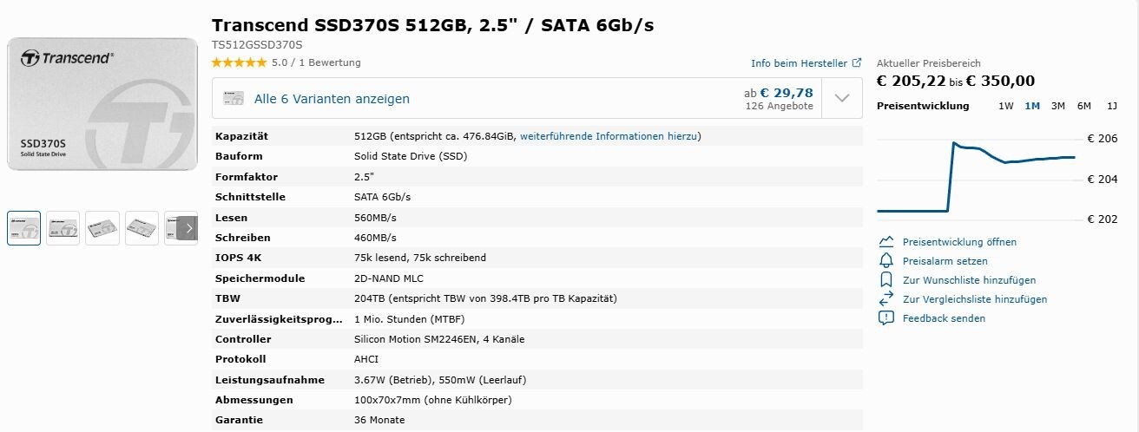Click the compare arrows icon for Vergleichsliste
The height and width of the screenshot is (432, 1139).
point(886,299)
